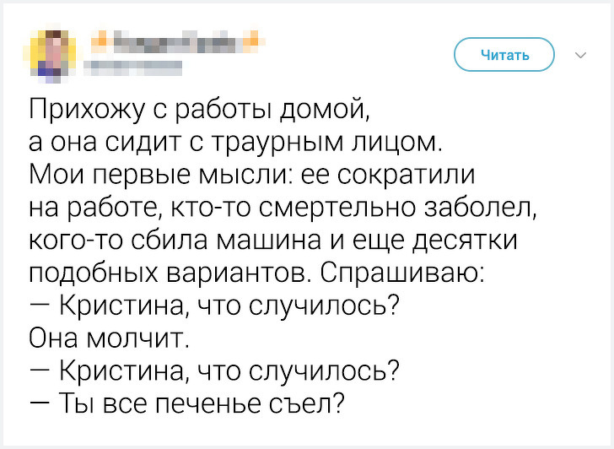Click the orange emoji after the display name

click(252, 42)
